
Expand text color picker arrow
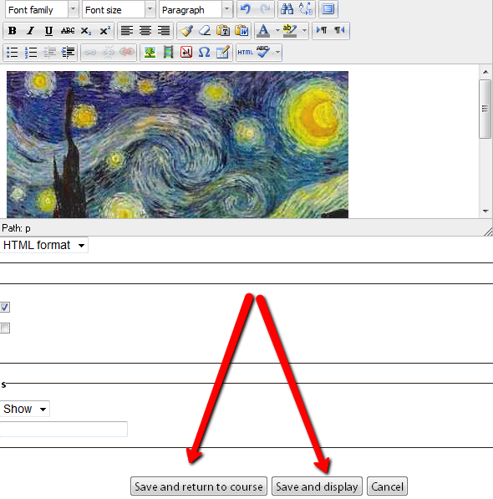tap(277, 31)
